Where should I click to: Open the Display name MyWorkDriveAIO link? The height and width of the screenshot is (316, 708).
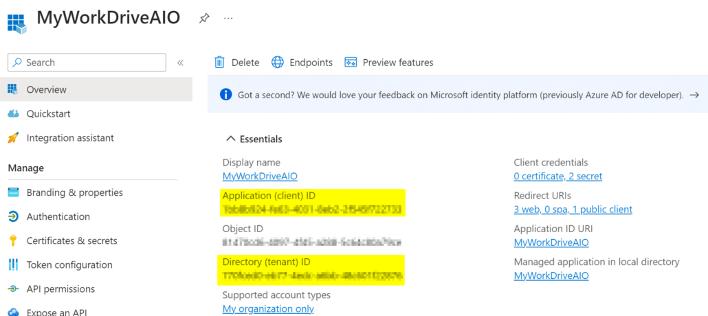(260, 177)
